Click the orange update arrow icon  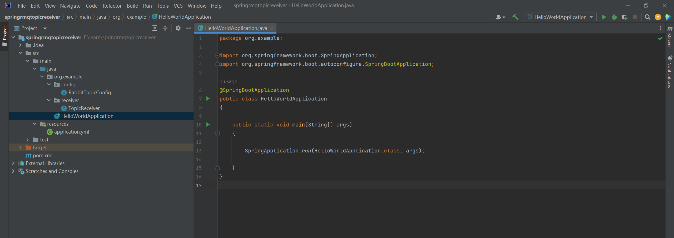pyautogui.click(x=658, y=17)
